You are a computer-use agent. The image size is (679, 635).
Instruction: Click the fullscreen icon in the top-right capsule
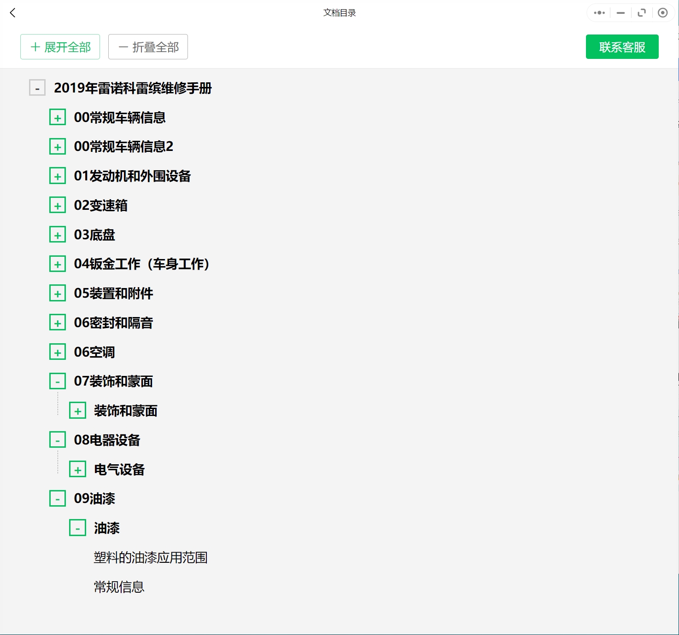[642, 13]
